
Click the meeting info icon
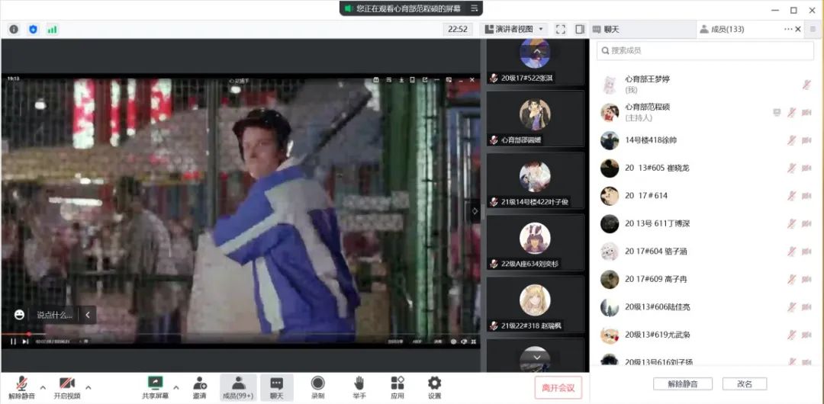(14, 29)
